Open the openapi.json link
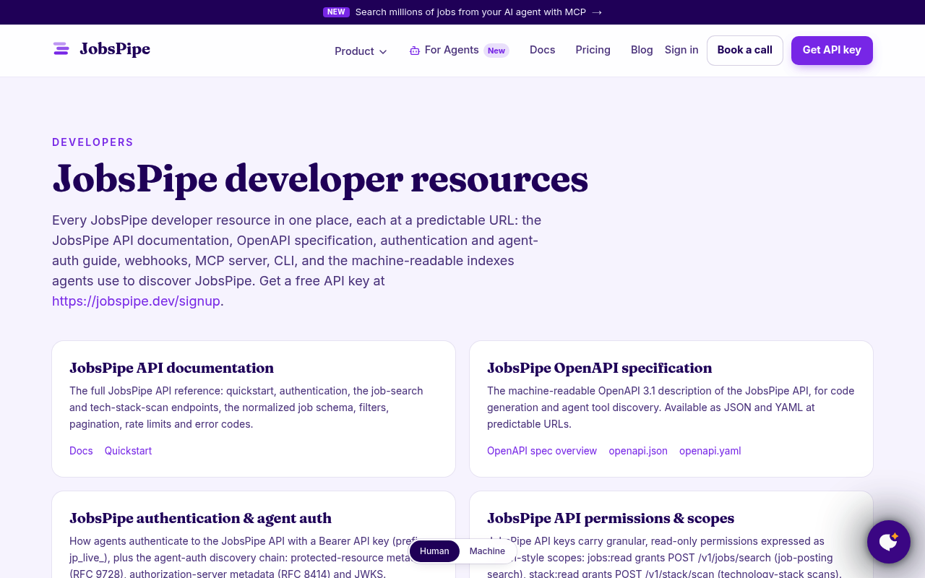The width and height of the screenshot is (925, 578). click(638, 451)
